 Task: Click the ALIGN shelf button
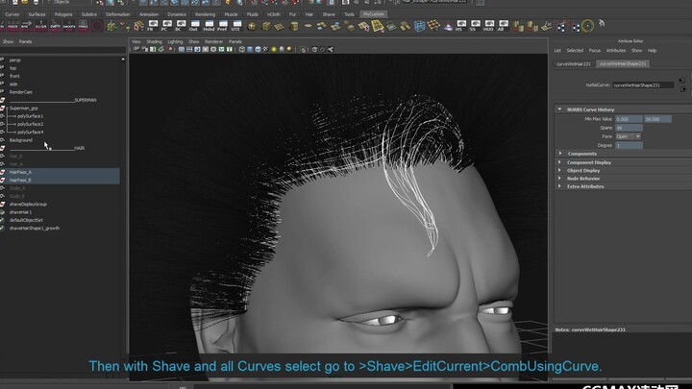pos(40,26)
